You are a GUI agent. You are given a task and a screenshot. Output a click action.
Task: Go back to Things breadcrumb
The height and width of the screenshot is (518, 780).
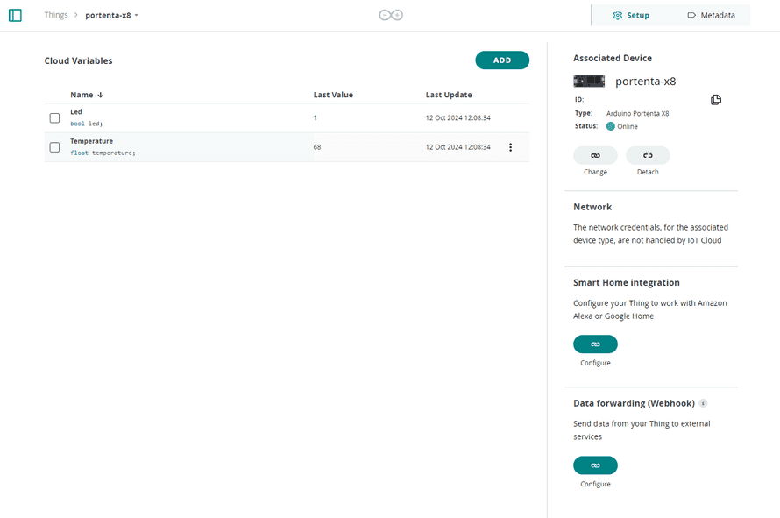[x=56, y=15]
